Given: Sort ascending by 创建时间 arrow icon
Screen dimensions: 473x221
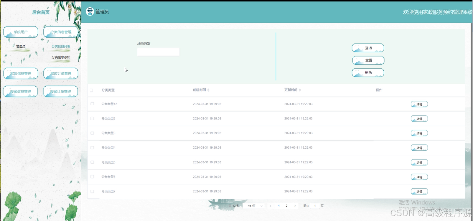Looking at the screenshot, I should pyautogui.click(x=208, y=89).
